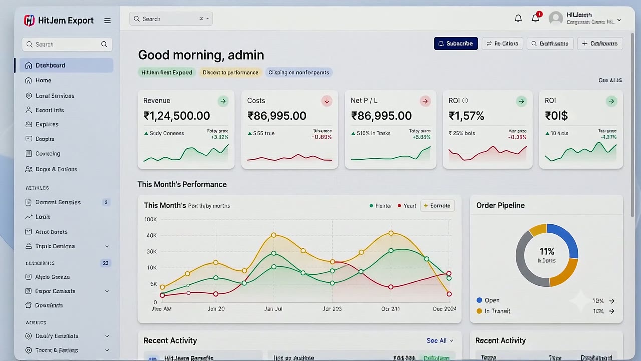This screenshot has width=641, height=361.
Task: Click the Open blue legend swatch
Action: 479,300
